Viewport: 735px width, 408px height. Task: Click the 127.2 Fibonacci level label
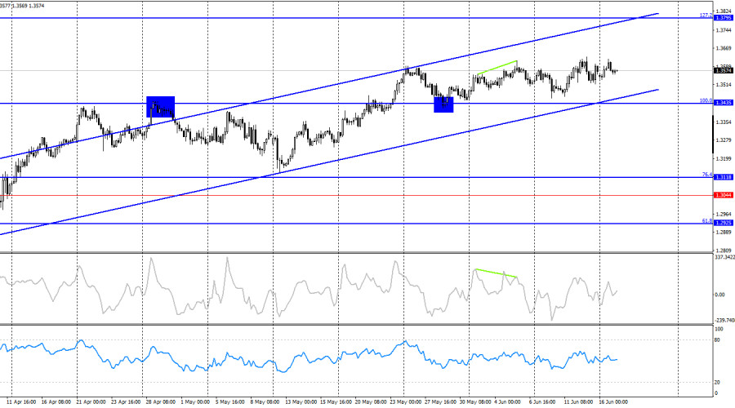pos(706,15)
